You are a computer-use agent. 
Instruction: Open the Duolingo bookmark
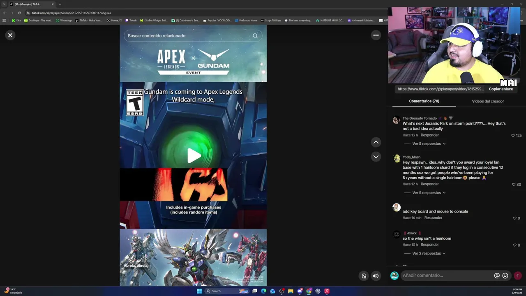pos(38,20)
